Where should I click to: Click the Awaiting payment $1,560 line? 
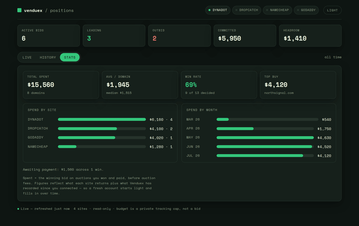click(x=63, y=169)
